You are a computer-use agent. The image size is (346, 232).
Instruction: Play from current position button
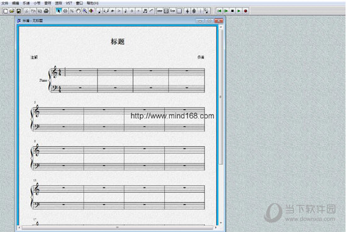[226, 11]
